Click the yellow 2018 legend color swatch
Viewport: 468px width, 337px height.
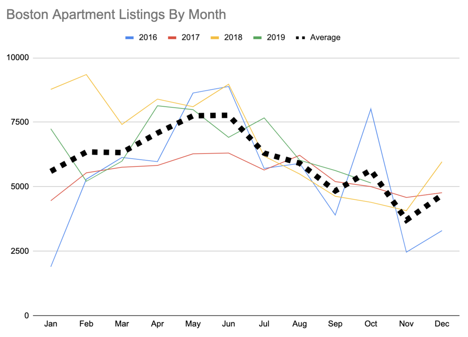215,37
